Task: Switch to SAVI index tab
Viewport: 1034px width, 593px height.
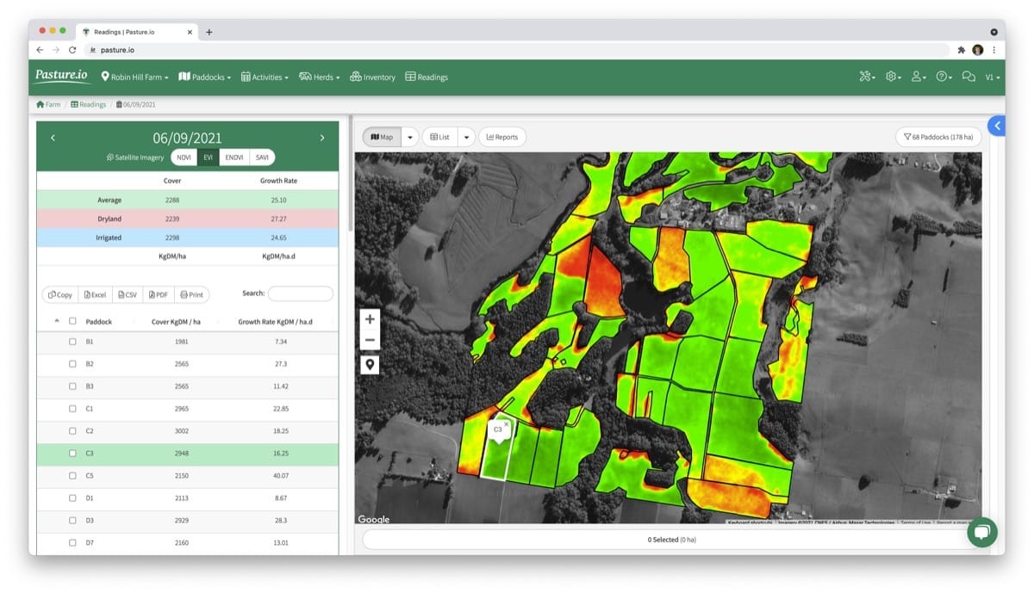Action: coord(262,158)
